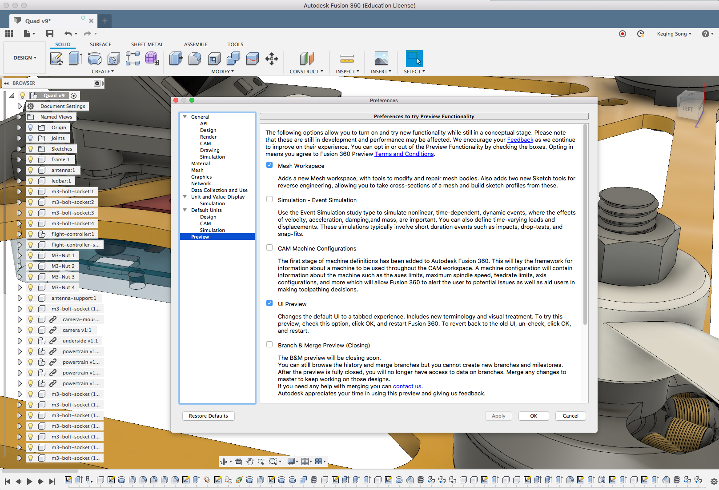Image resolution: width=719 pixels, height=490 pixels.
Task: Enable Simulation - Event Simulation checkbox
Action: pos(269,199)
